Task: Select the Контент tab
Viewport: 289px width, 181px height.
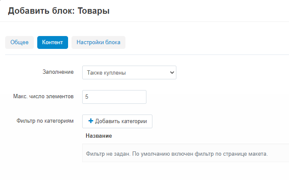Action: [x=52, y=42]
